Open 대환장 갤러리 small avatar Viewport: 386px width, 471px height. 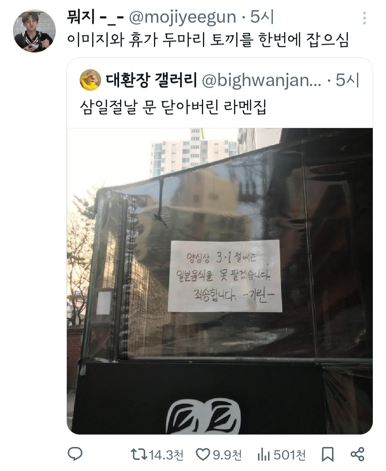click(x=90, y=80)
